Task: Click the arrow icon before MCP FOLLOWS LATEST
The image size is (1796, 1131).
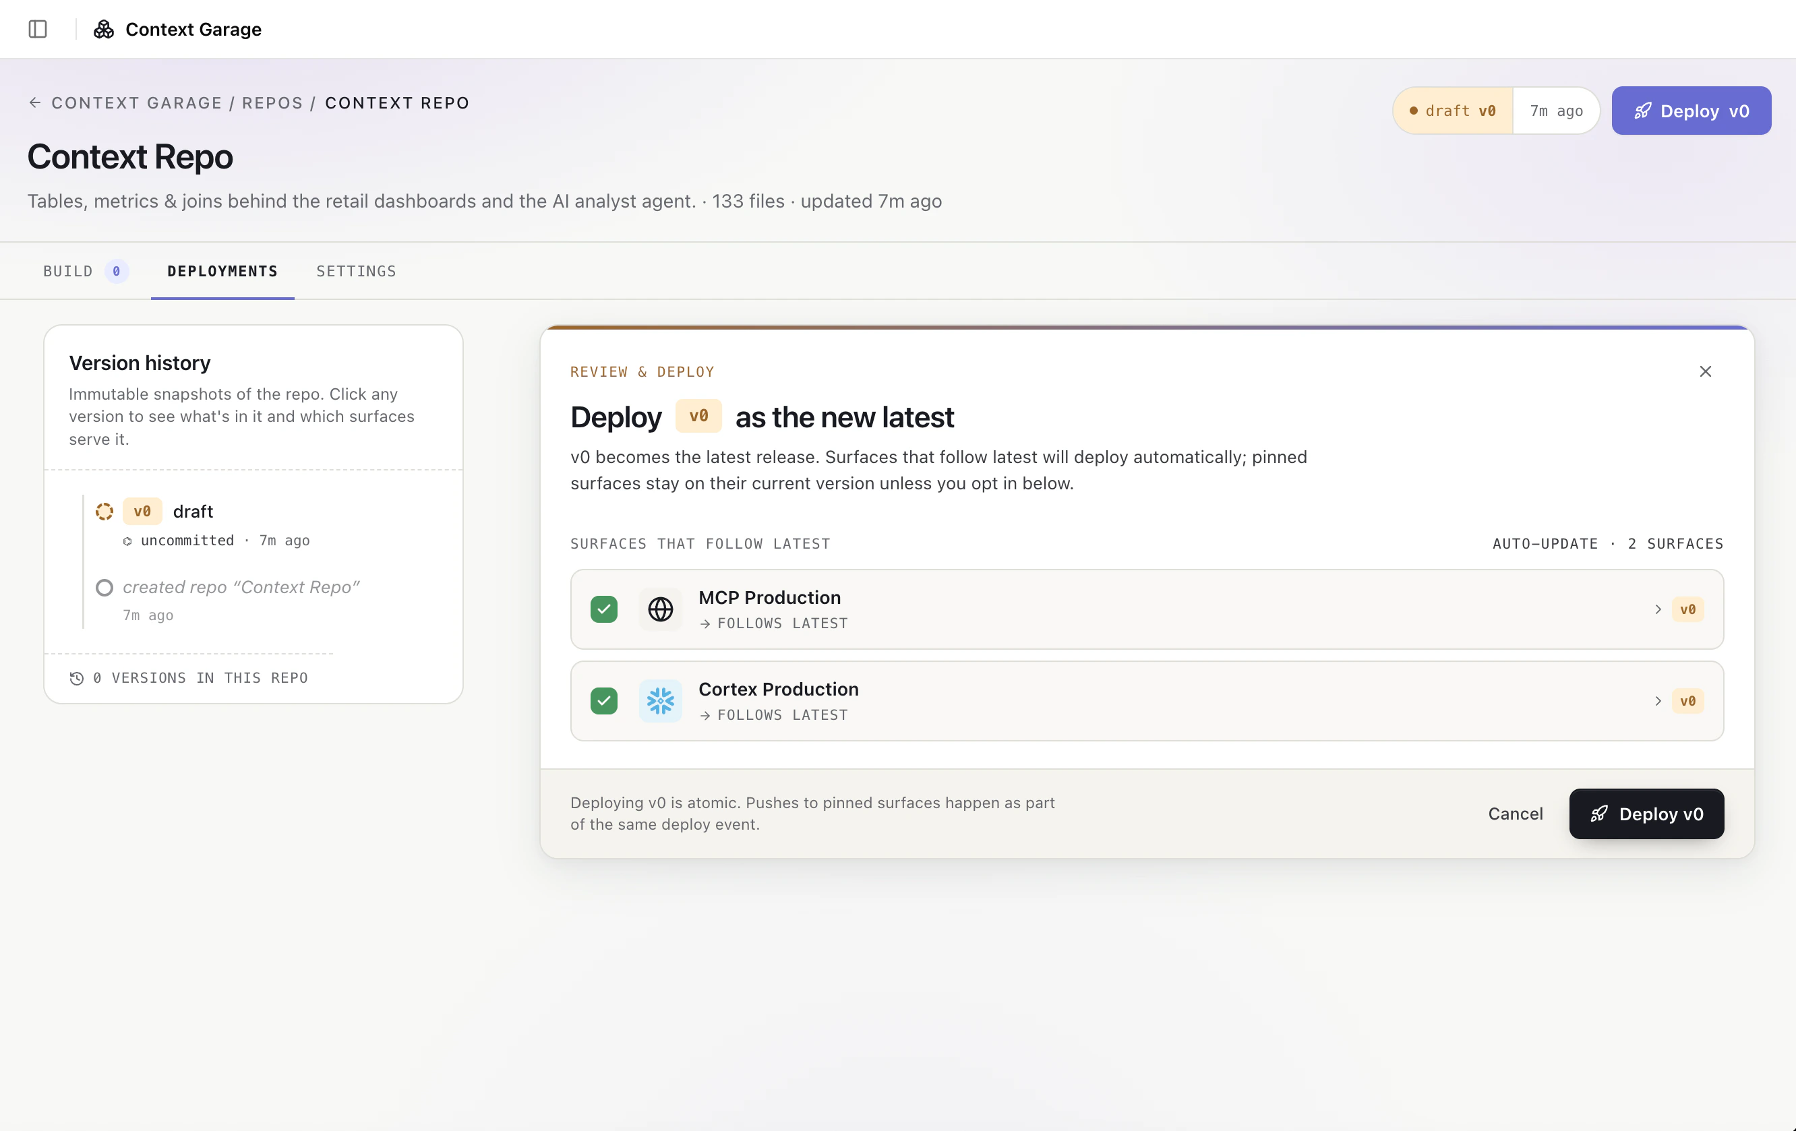Action: pyautogui.click(x=705, y=623)
